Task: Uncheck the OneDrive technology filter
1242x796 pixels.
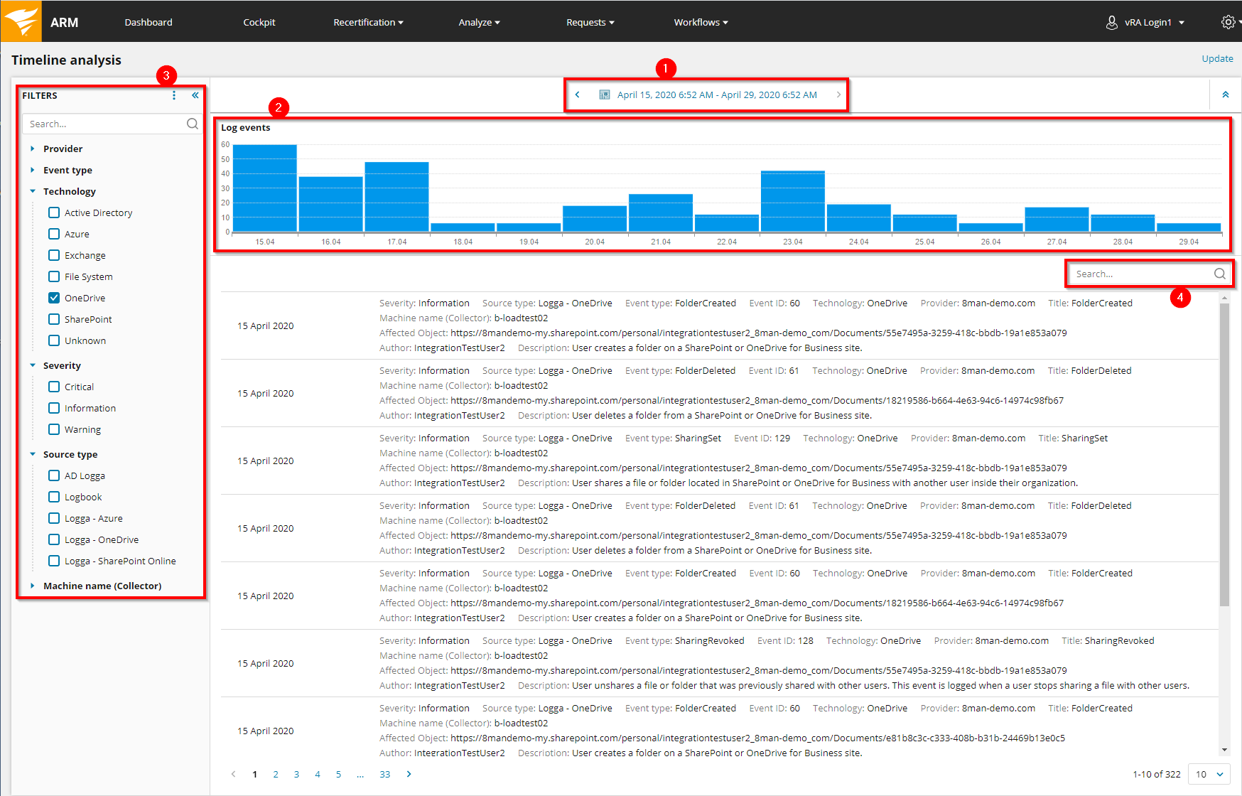Action: [x=54, y=297]
